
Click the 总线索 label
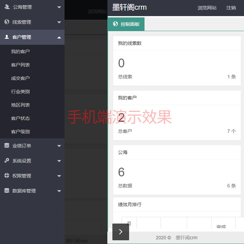(125, 77)
